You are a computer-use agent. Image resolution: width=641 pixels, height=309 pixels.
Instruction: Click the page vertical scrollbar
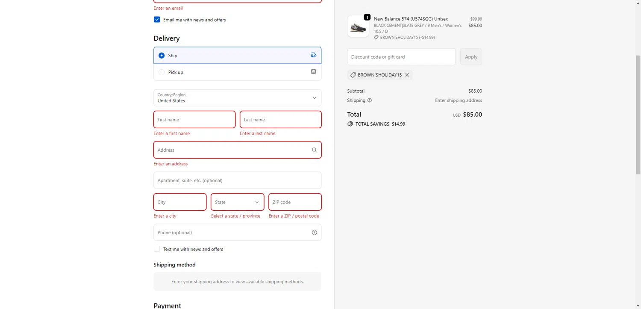click(638, 115)
